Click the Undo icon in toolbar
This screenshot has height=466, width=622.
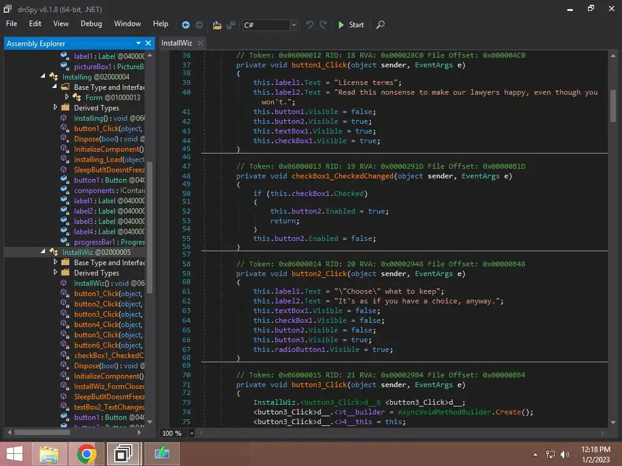tap(310, 25)
